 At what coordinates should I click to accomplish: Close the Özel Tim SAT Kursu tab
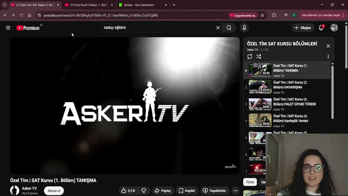click(x=58, y=5)
